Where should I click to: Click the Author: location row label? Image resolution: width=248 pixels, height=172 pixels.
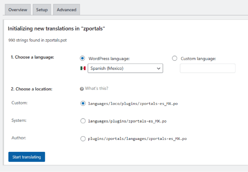coord(19,138)
